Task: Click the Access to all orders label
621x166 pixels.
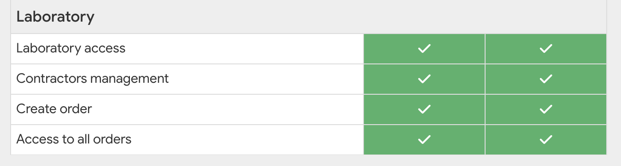Action: (x=74, y=139)
